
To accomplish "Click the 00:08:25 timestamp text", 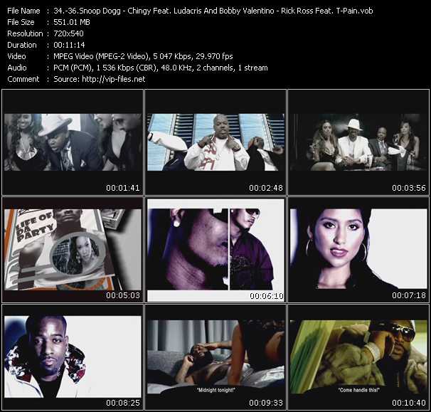I will pos(123,403).
